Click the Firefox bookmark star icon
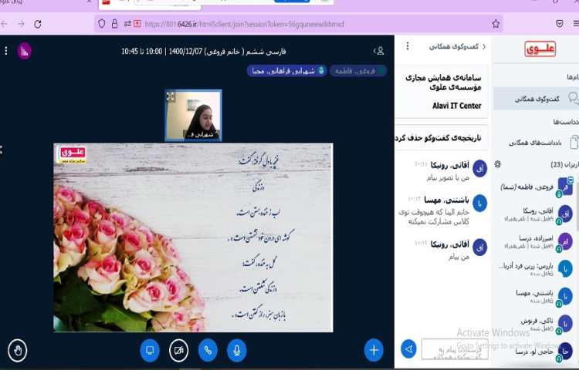The width and height of the screenshot is (579, 370). click(496, 23)
